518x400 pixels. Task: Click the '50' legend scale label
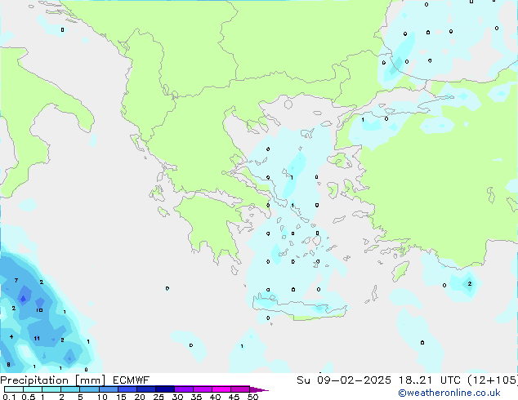pos(253,397)
